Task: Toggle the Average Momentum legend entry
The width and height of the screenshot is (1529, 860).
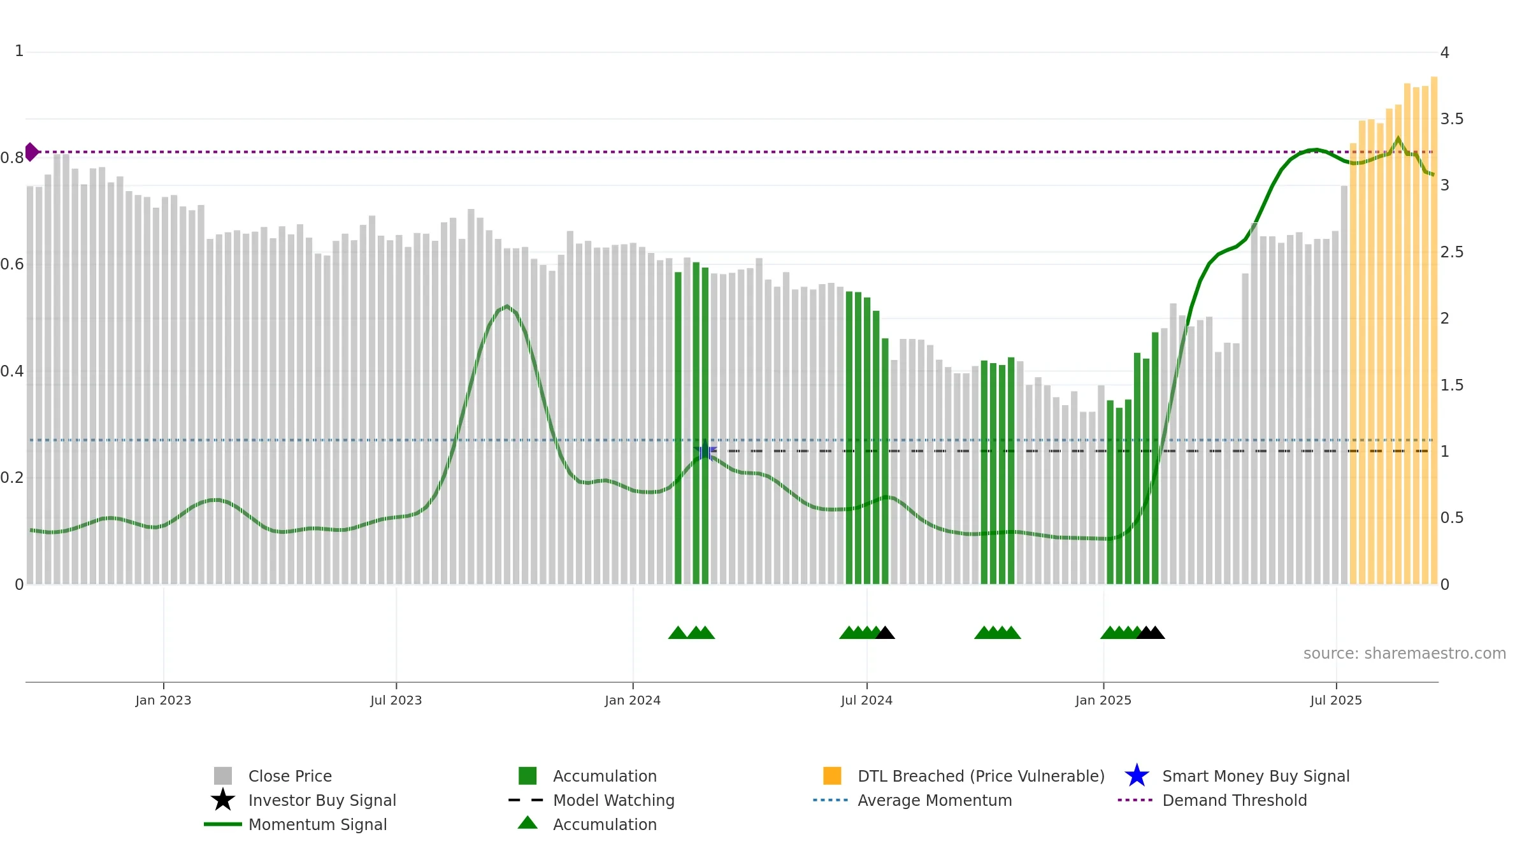Action: point(912,800)
